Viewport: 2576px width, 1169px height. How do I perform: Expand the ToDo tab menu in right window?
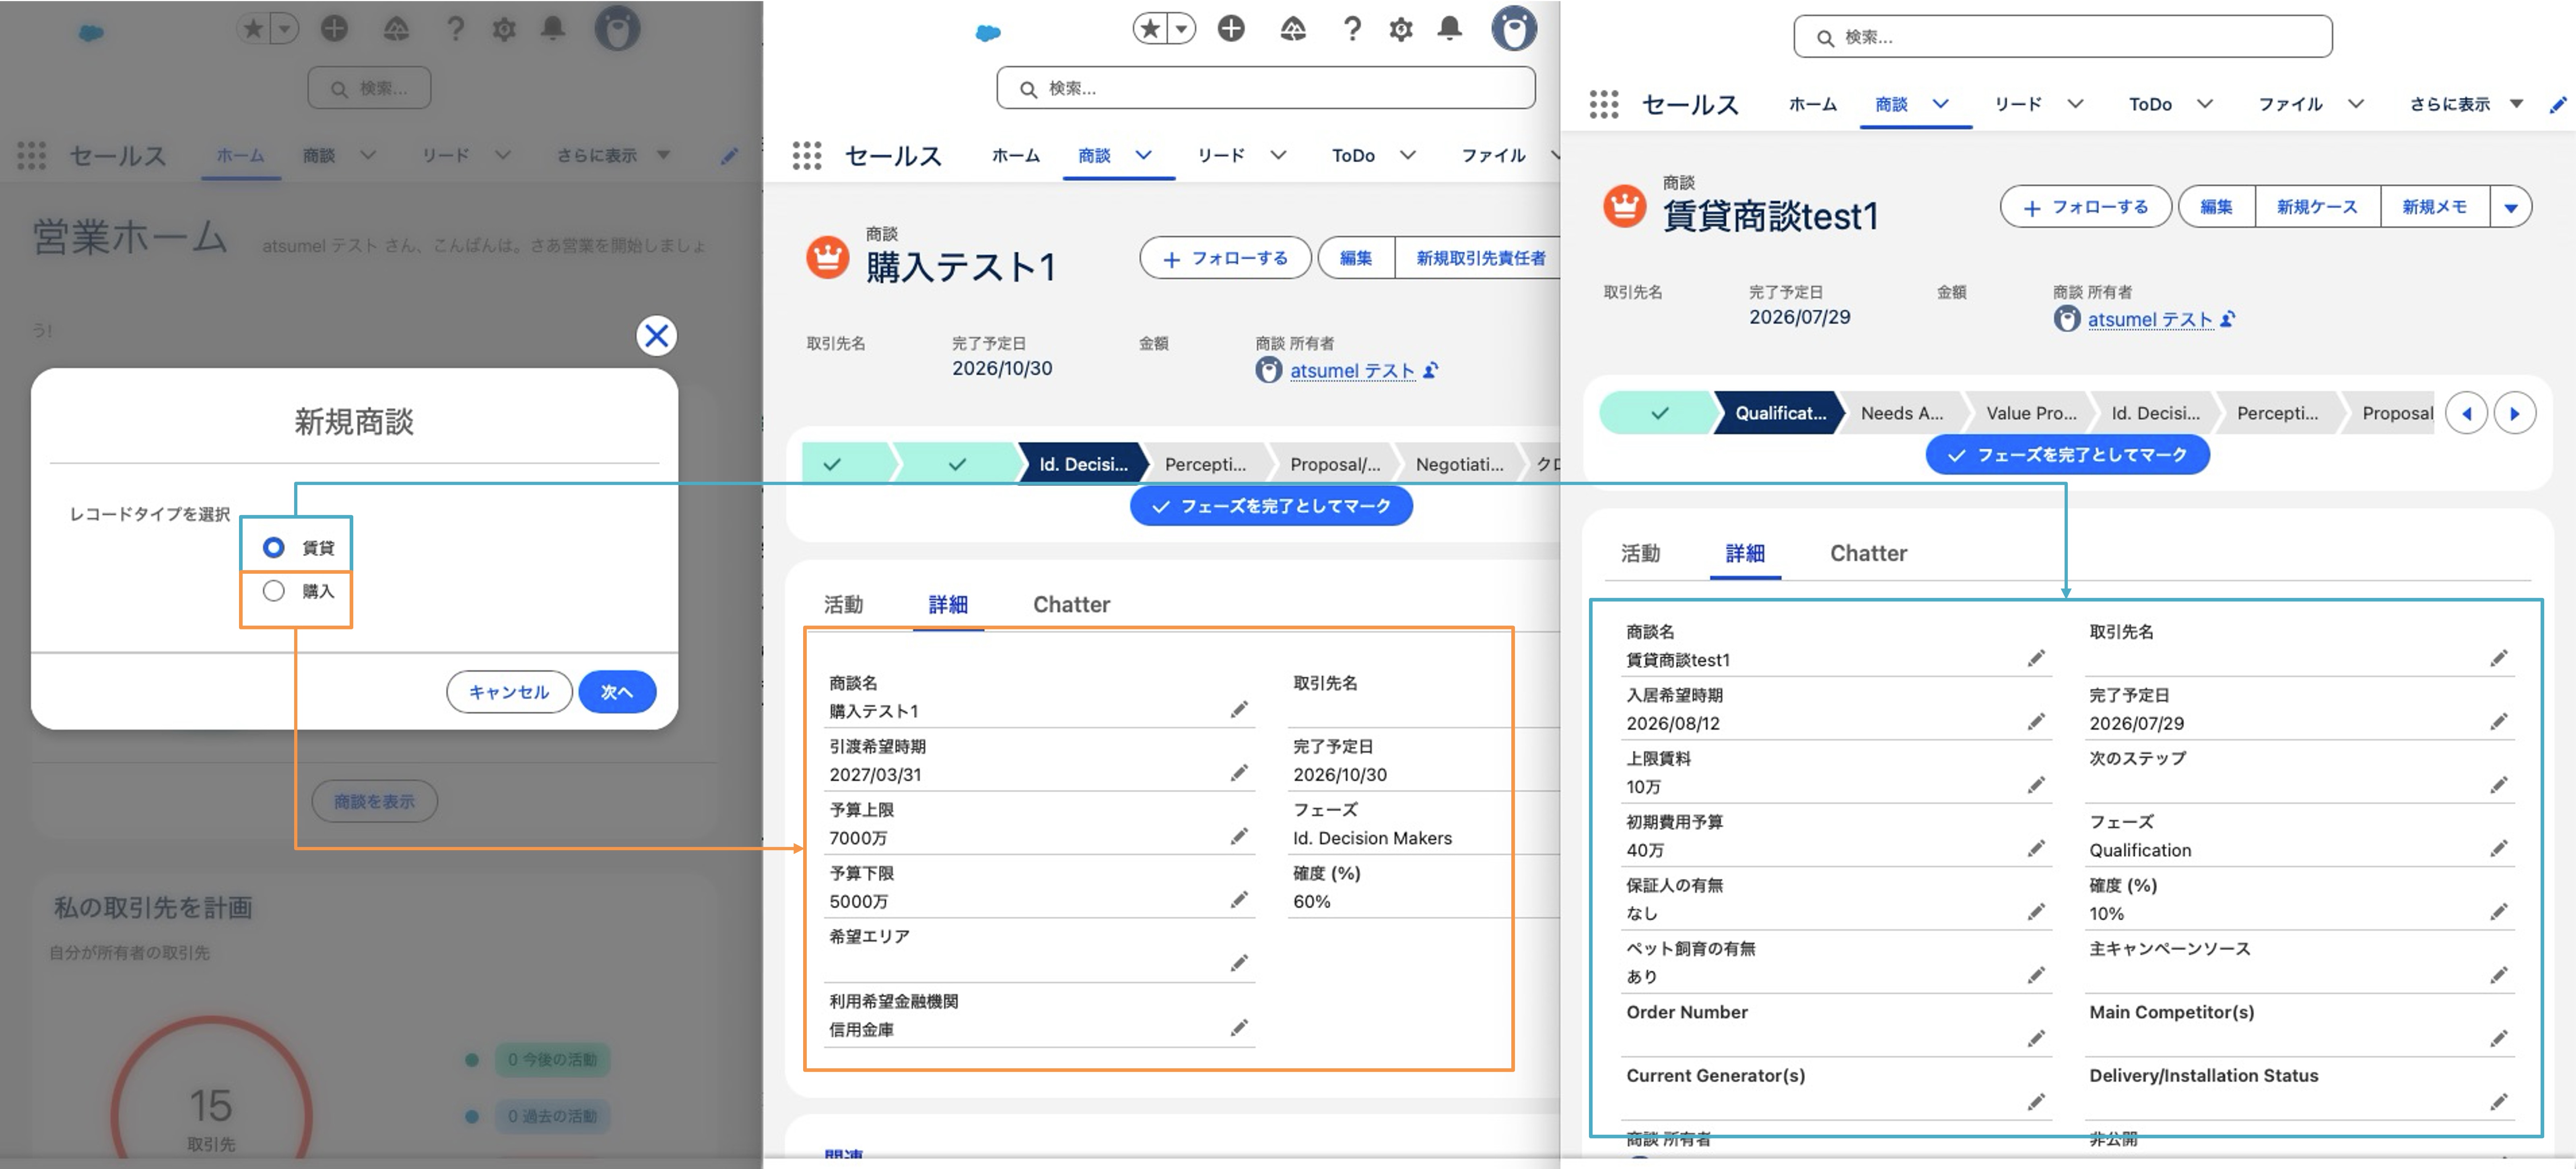[x=2205, y=103]
